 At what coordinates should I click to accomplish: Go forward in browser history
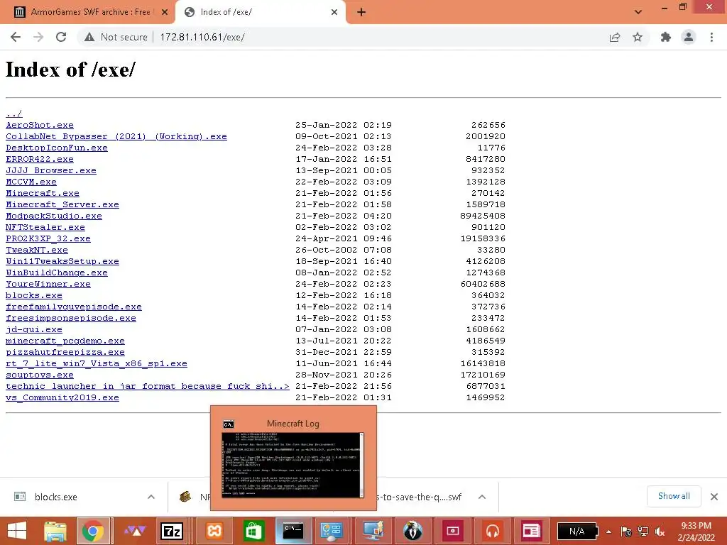tap(38, 37)
